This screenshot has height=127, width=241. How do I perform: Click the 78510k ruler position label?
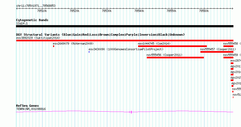click(42, 11)
